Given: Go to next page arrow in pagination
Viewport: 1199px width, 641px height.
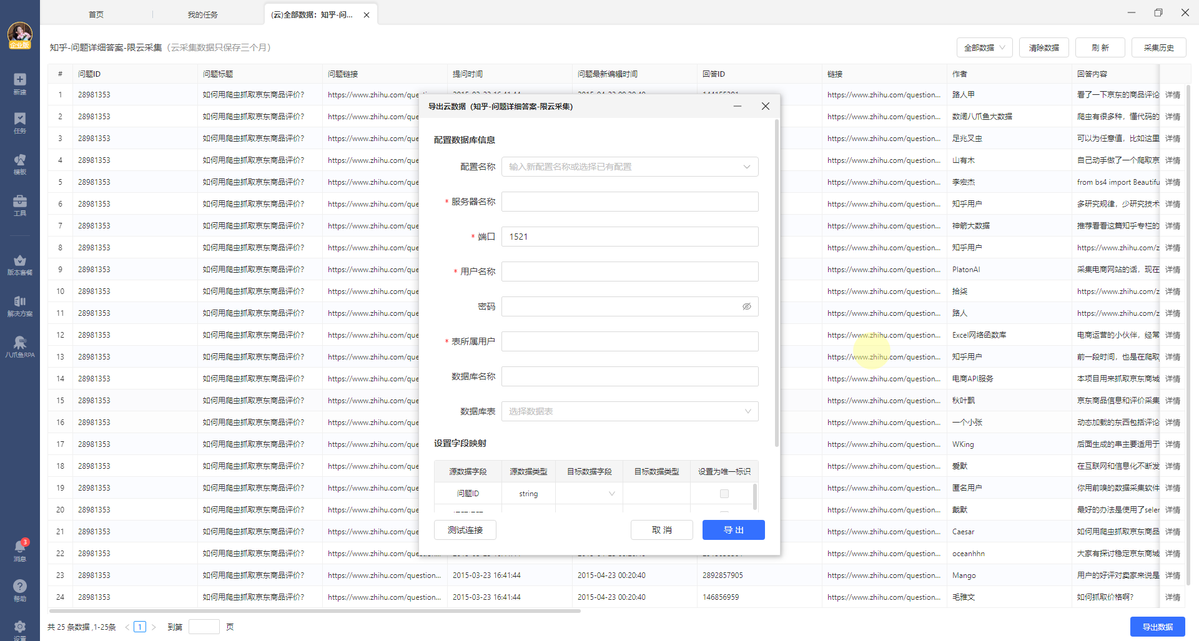Looking at the screenshot, I should click(154, 627).
